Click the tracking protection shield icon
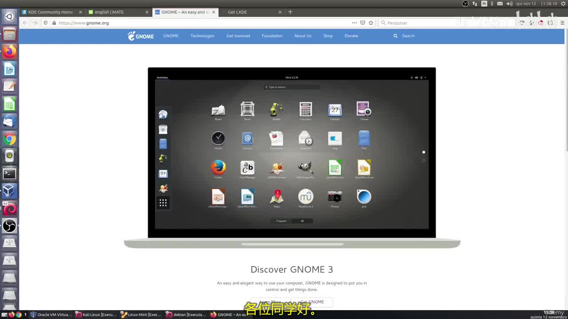 coord(45,23)
